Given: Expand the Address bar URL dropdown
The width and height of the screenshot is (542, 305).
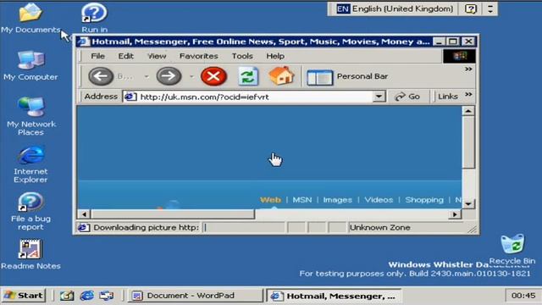Looking at the screenshot, I should (x=379, y=97).
